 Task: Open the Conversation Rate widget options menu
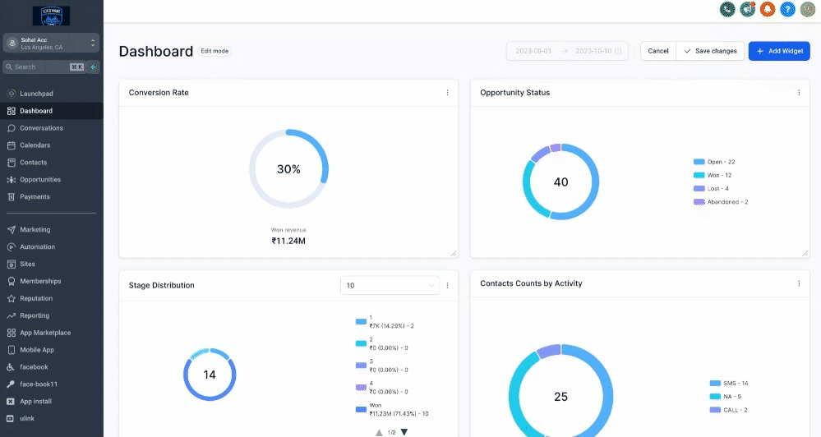[447, 93]
